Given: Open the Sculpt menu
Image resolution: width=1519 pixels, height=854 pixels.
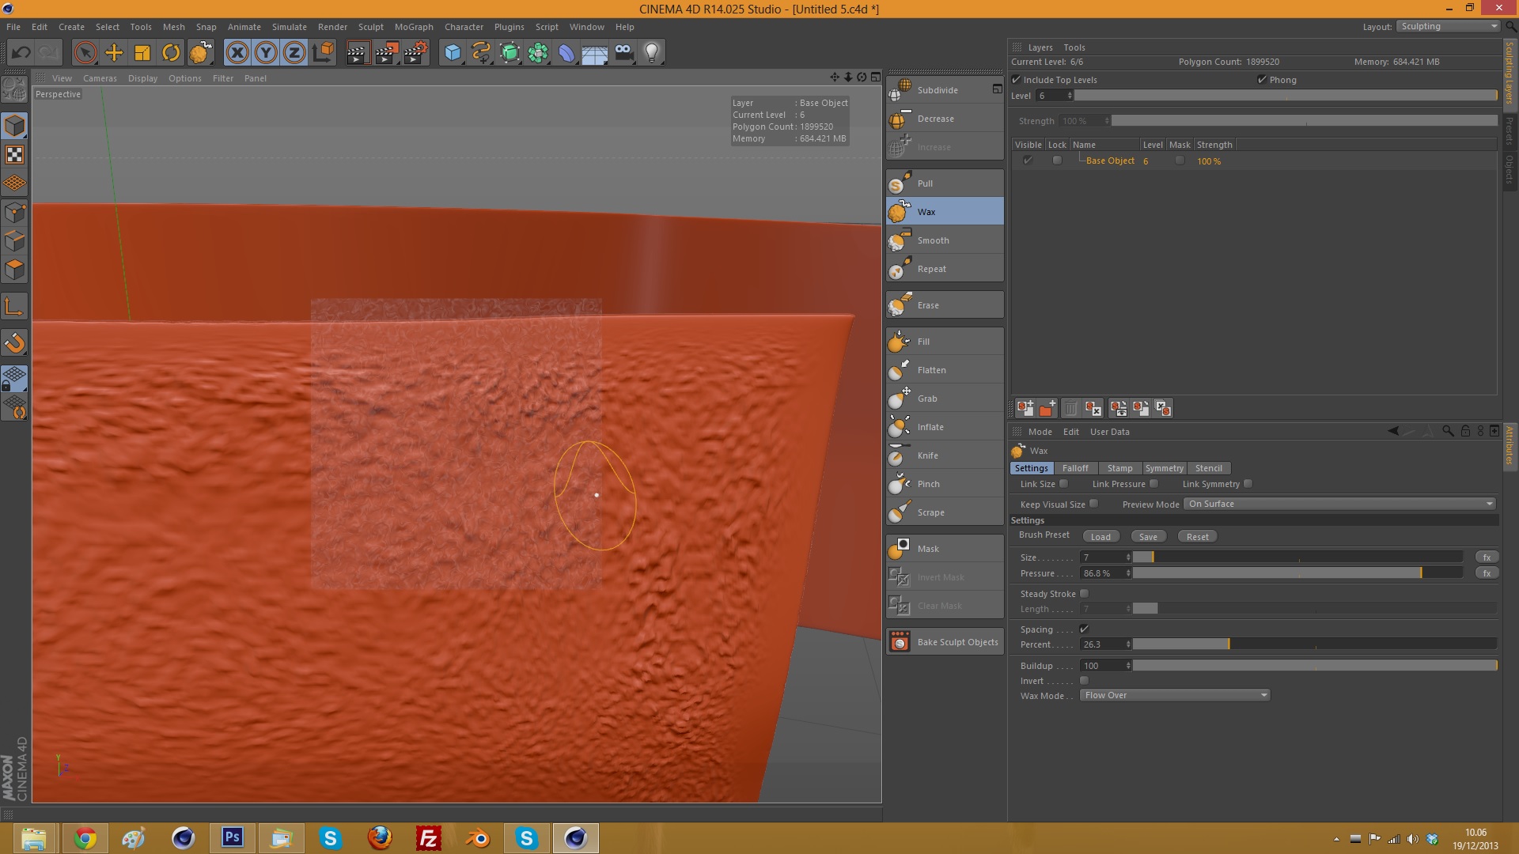Looking at the screenshot, I should (370, 27).
